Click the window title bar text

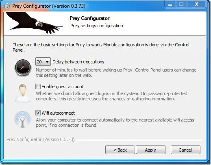coord(49,6)
